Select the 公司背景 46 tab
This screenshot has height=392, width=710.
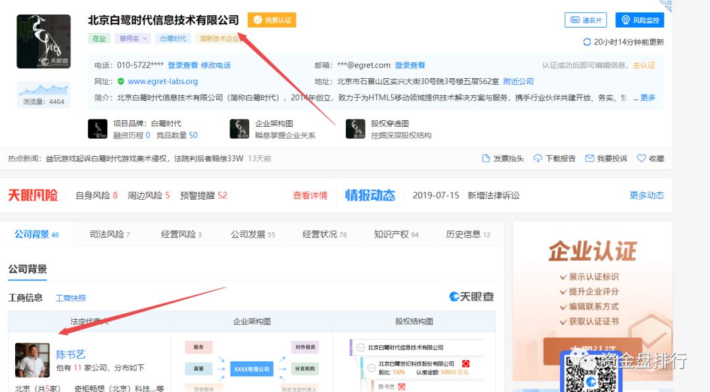click(37, 234)
